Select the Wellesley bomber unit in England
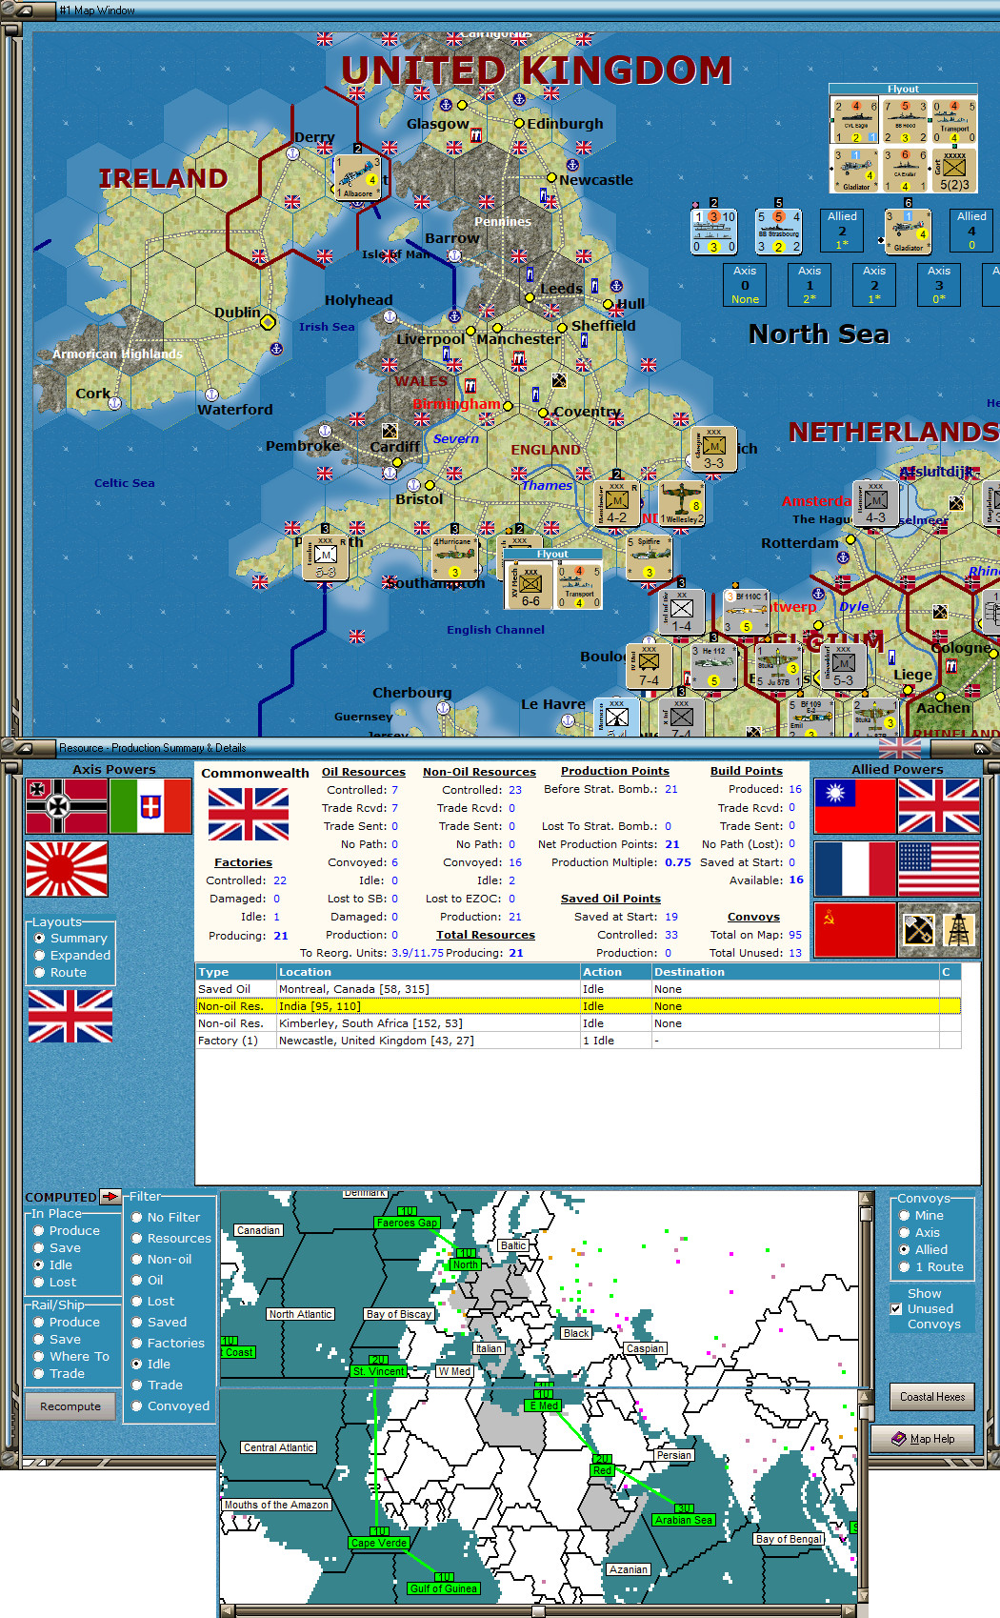Image resolution: width=1000 pixels, height=1618 pixels. (x=682, y=504)
